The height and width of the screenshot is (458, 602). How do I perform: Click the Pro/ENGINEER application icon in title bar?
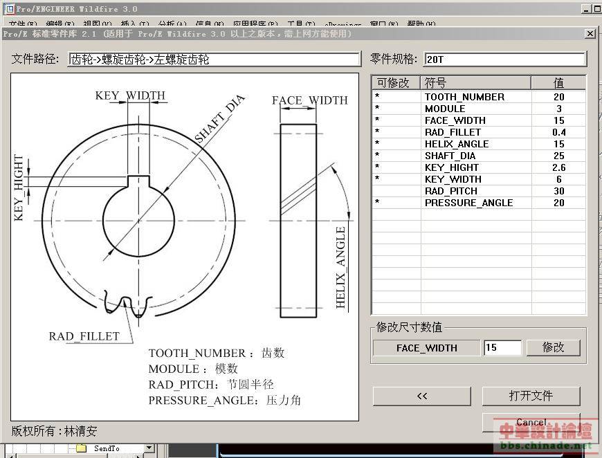10,8
